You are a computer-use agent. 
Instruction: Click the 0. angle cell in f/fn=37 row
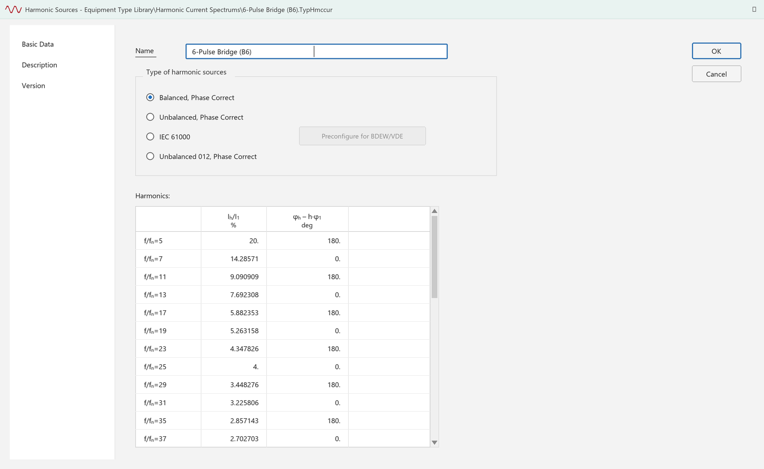point(307,438)
